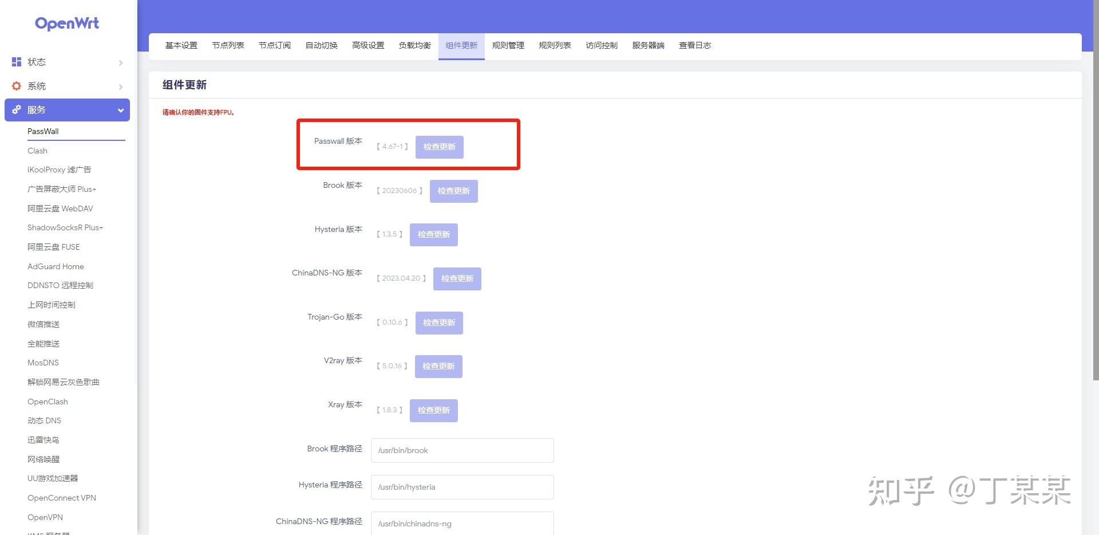This screenshot has width=1099, height=535.
Task: Open the 查看日志 tab
Action: (x=694, y=45)
